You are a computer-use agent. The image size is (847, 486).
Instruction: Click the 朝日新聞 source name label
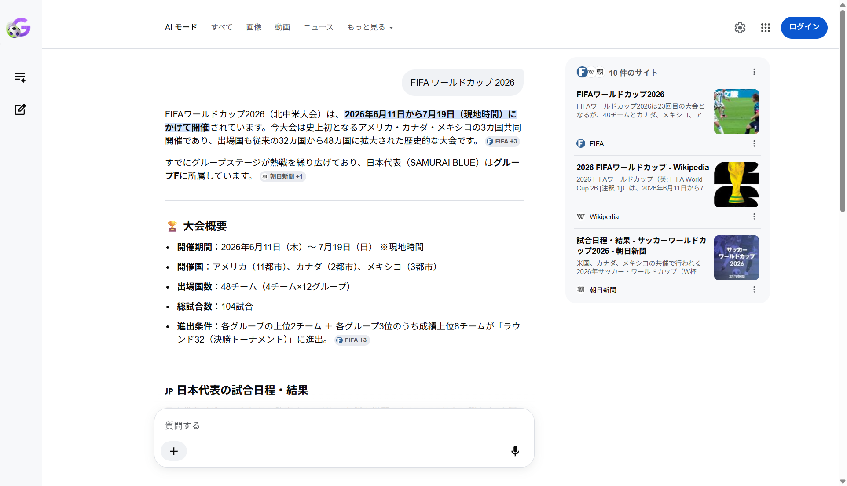(x=603, y=290)
